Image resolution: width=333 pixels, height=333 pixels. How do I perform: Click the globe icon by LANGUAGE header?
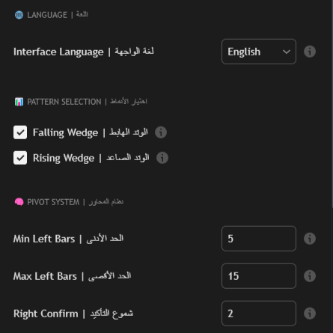[19, 15]
